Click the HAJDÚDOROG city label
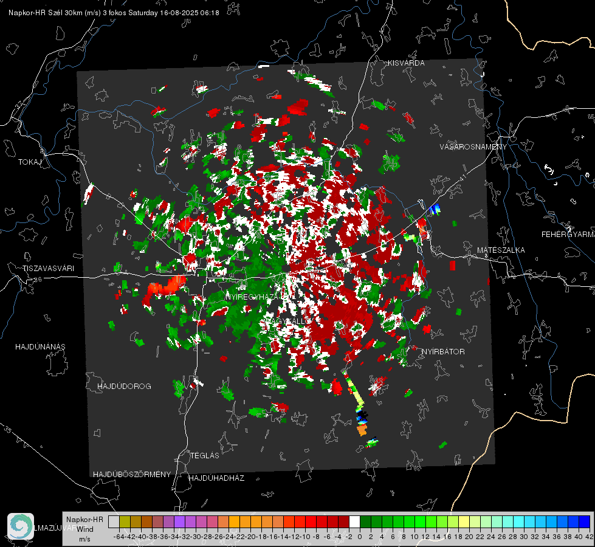 tap(124, 387)
